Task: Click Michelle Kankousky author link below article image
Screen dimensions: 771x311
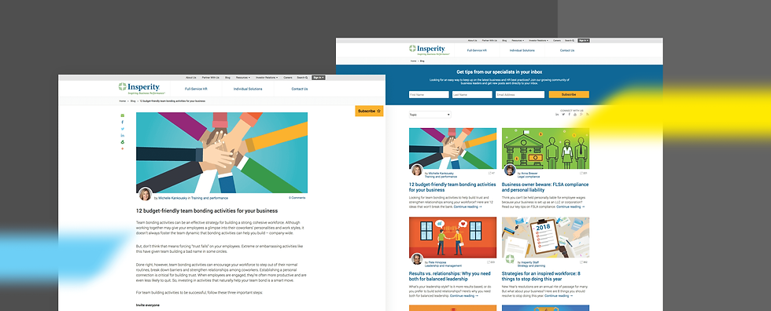Action: click(172, 198)
